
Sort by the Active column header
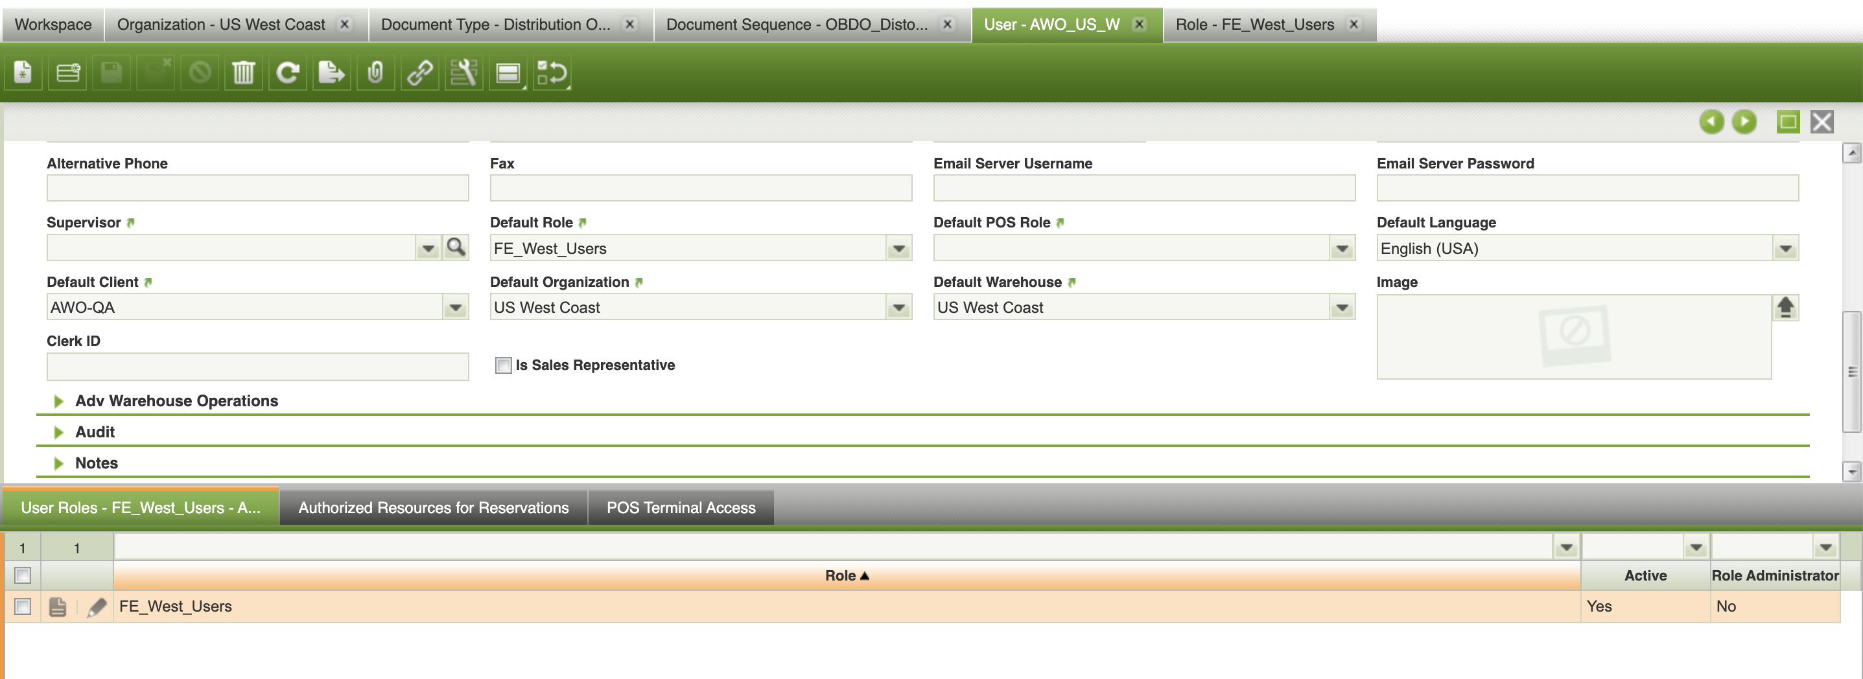[1645, 575]
